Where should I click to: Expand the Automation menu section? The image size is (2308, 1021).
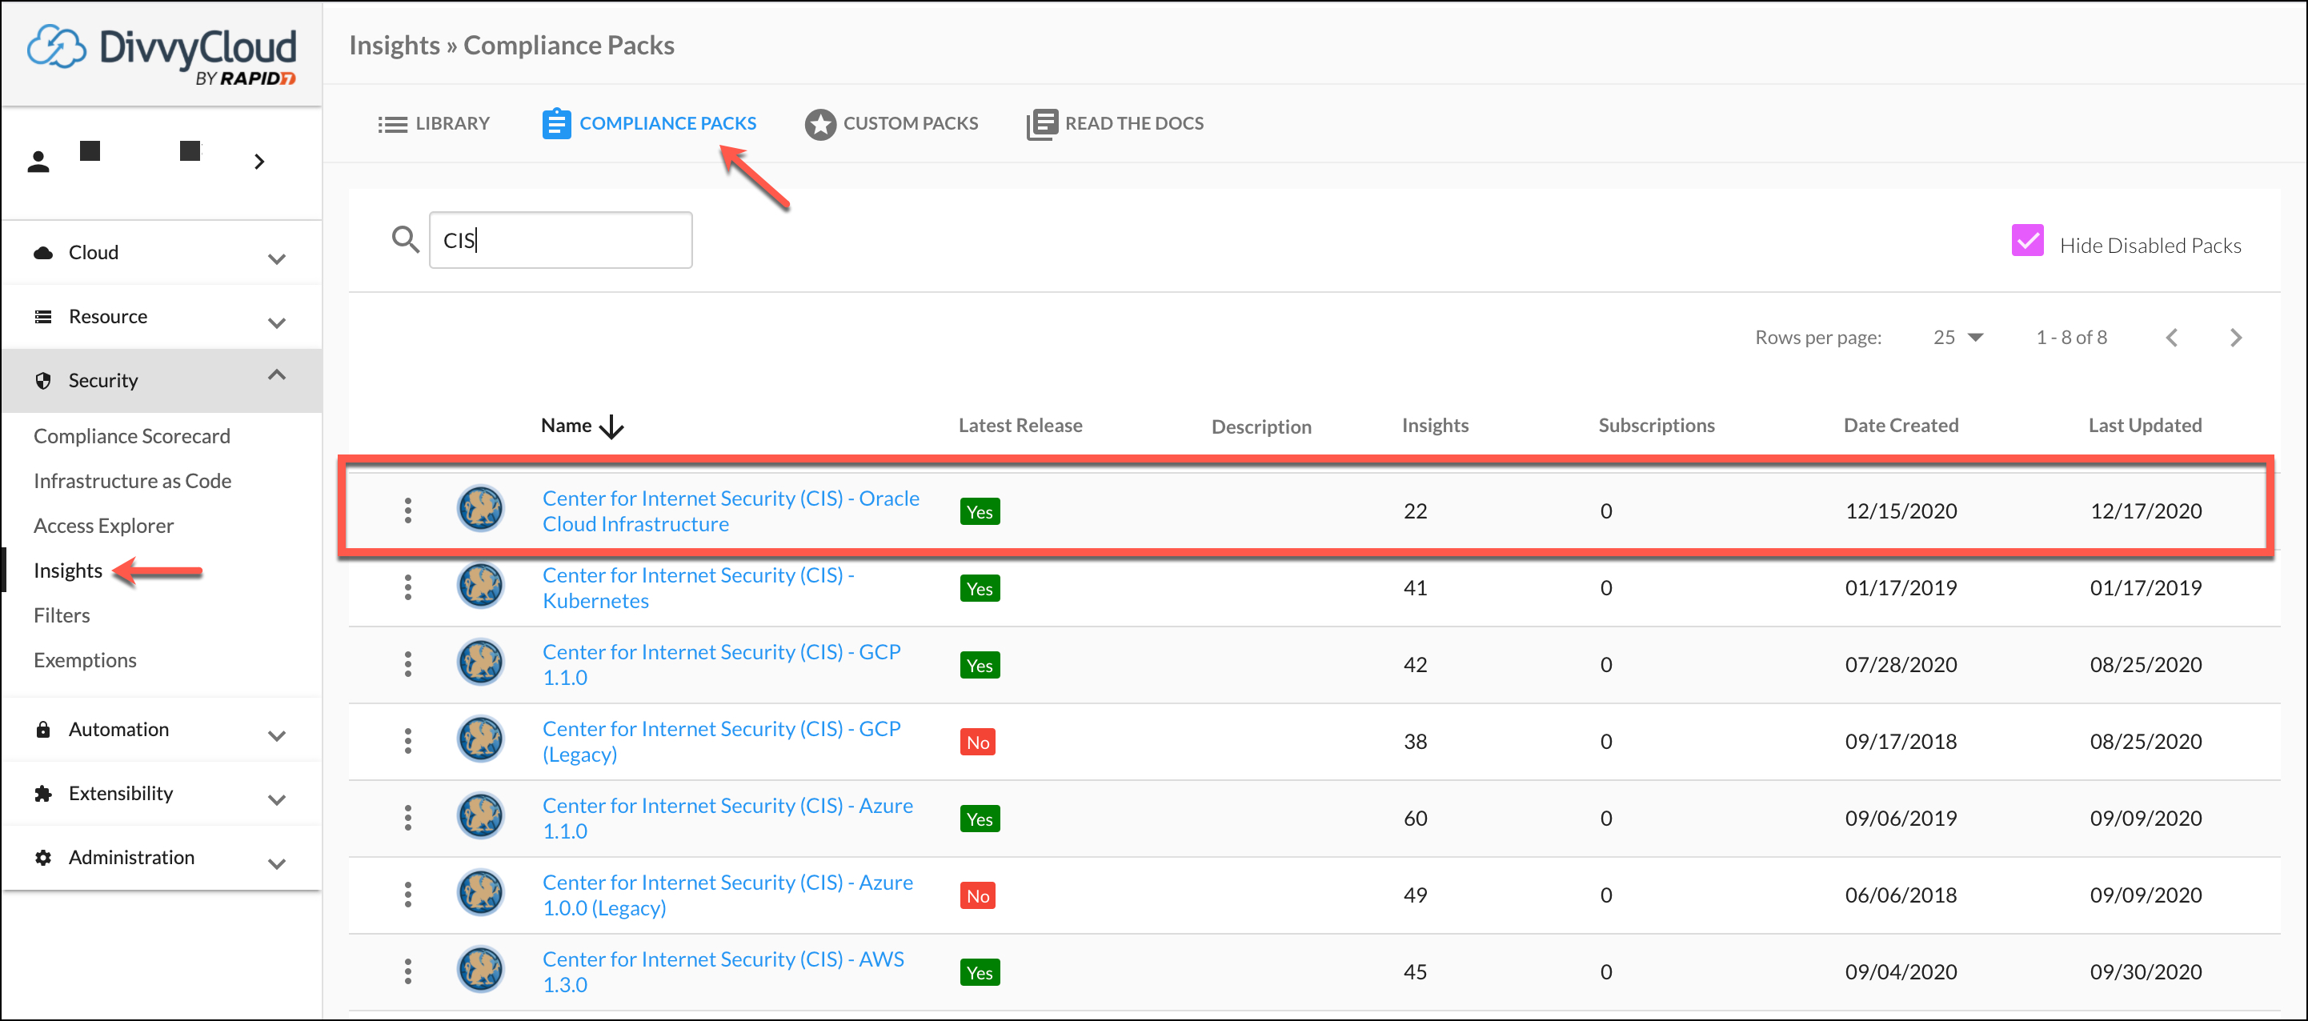point(162,730)
